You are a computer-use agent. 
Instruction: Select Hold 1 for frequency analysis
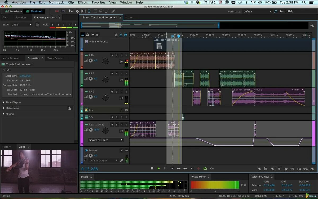[x=52, y=25]
